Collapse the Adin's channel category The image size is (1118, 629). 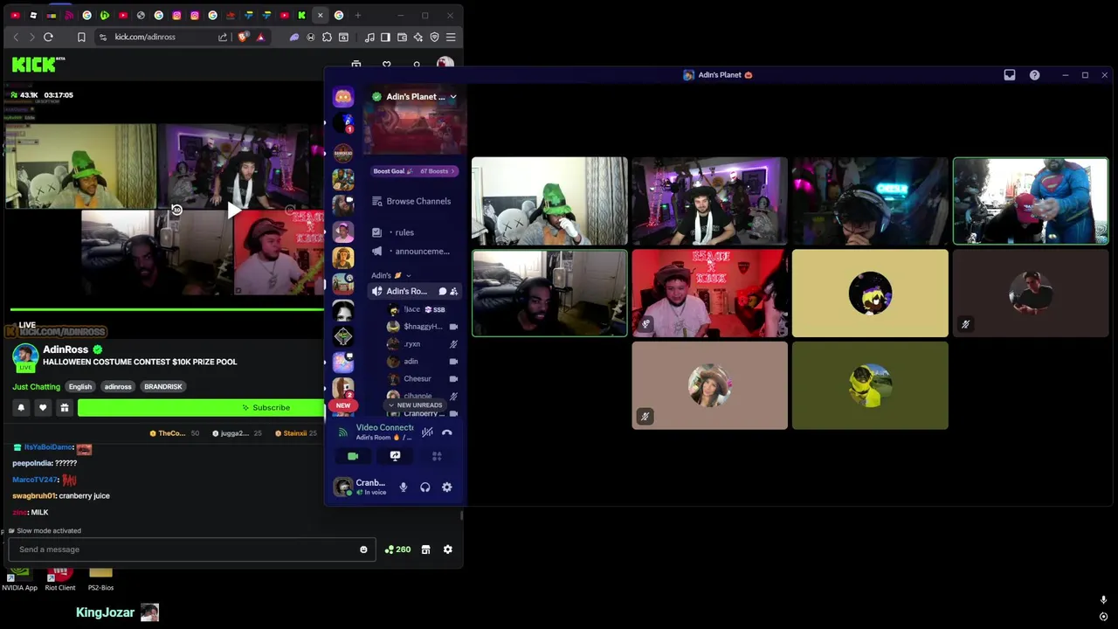[390, 275]
